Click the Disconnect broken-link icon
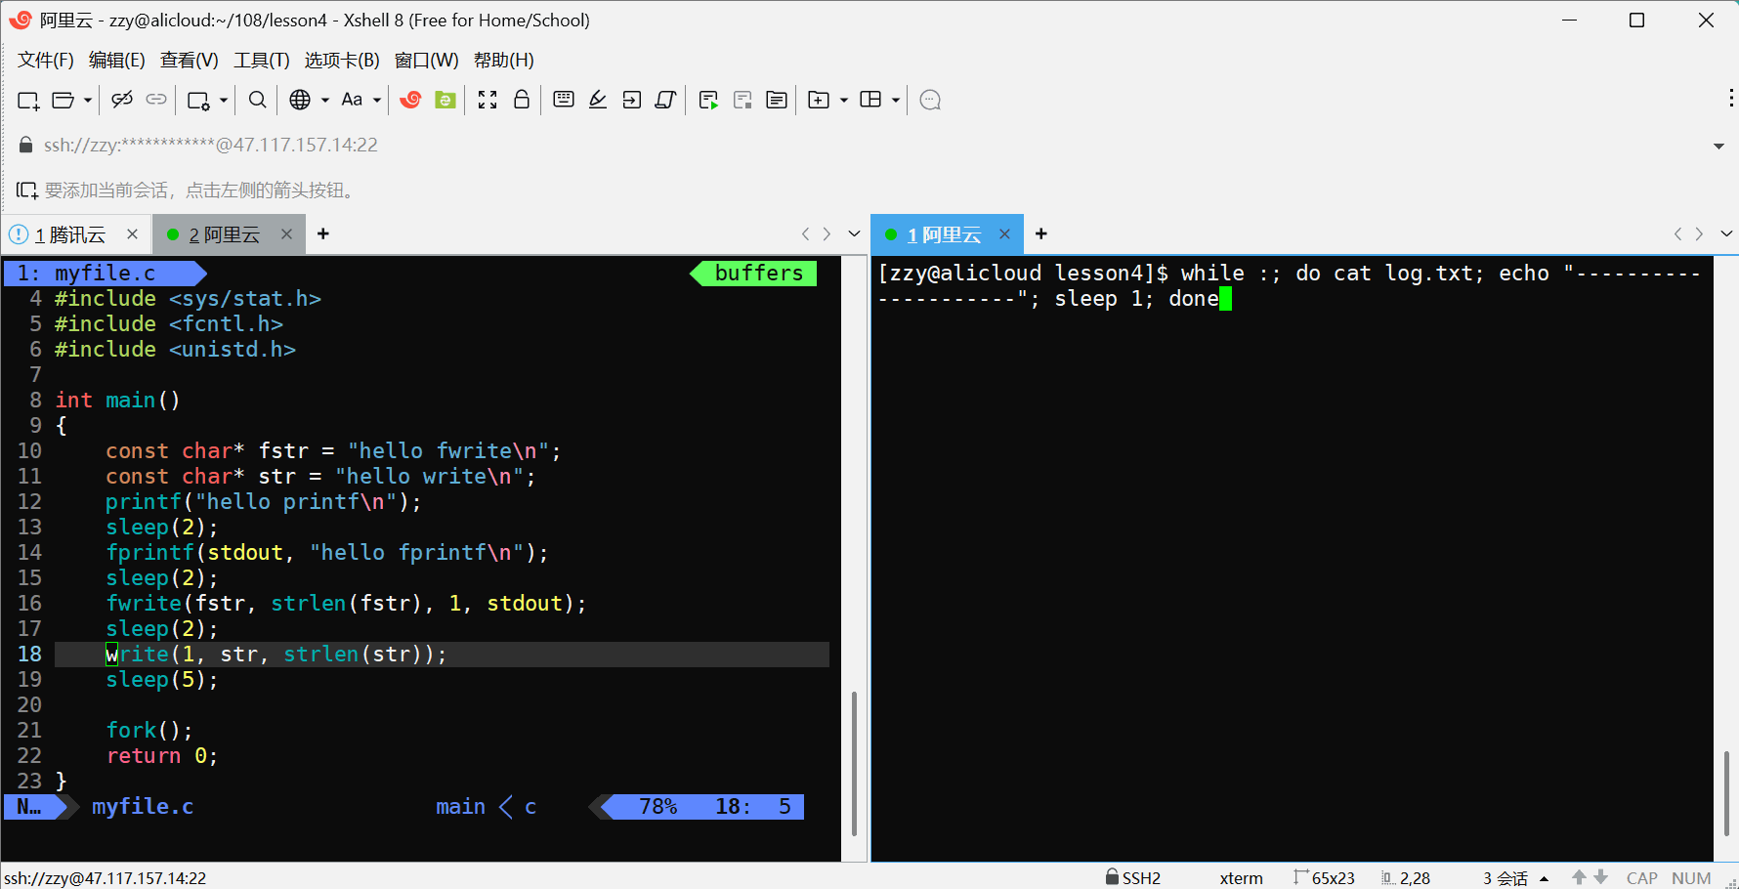This screenshot has height=889, width=1739. point(122,100)
